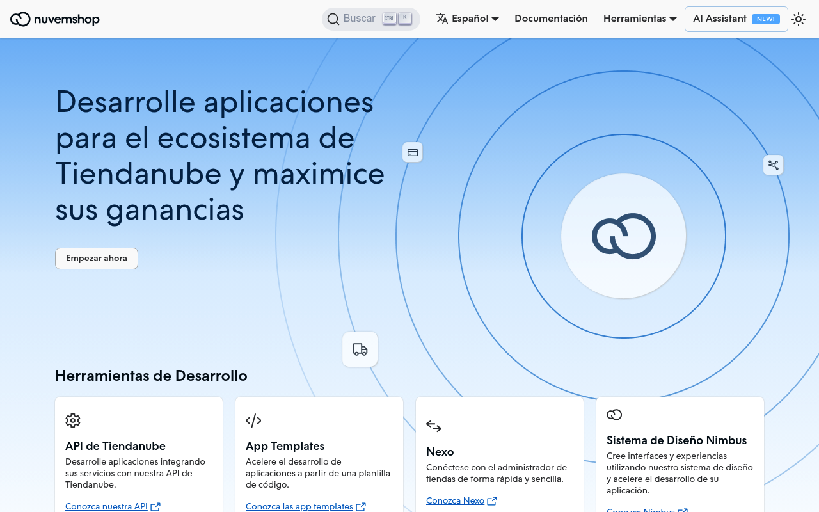The width and height of the screenshot is (819, 512).
Task: Follow the Conozca nuestra API link
Action: pyautogui.click(x=106, y=507)
